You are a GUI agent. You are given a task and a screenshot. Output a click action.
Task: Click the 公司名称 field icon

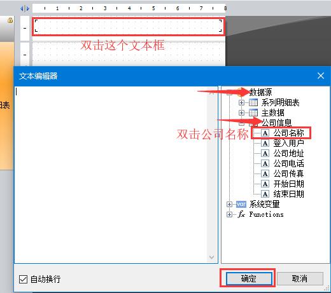265,133
